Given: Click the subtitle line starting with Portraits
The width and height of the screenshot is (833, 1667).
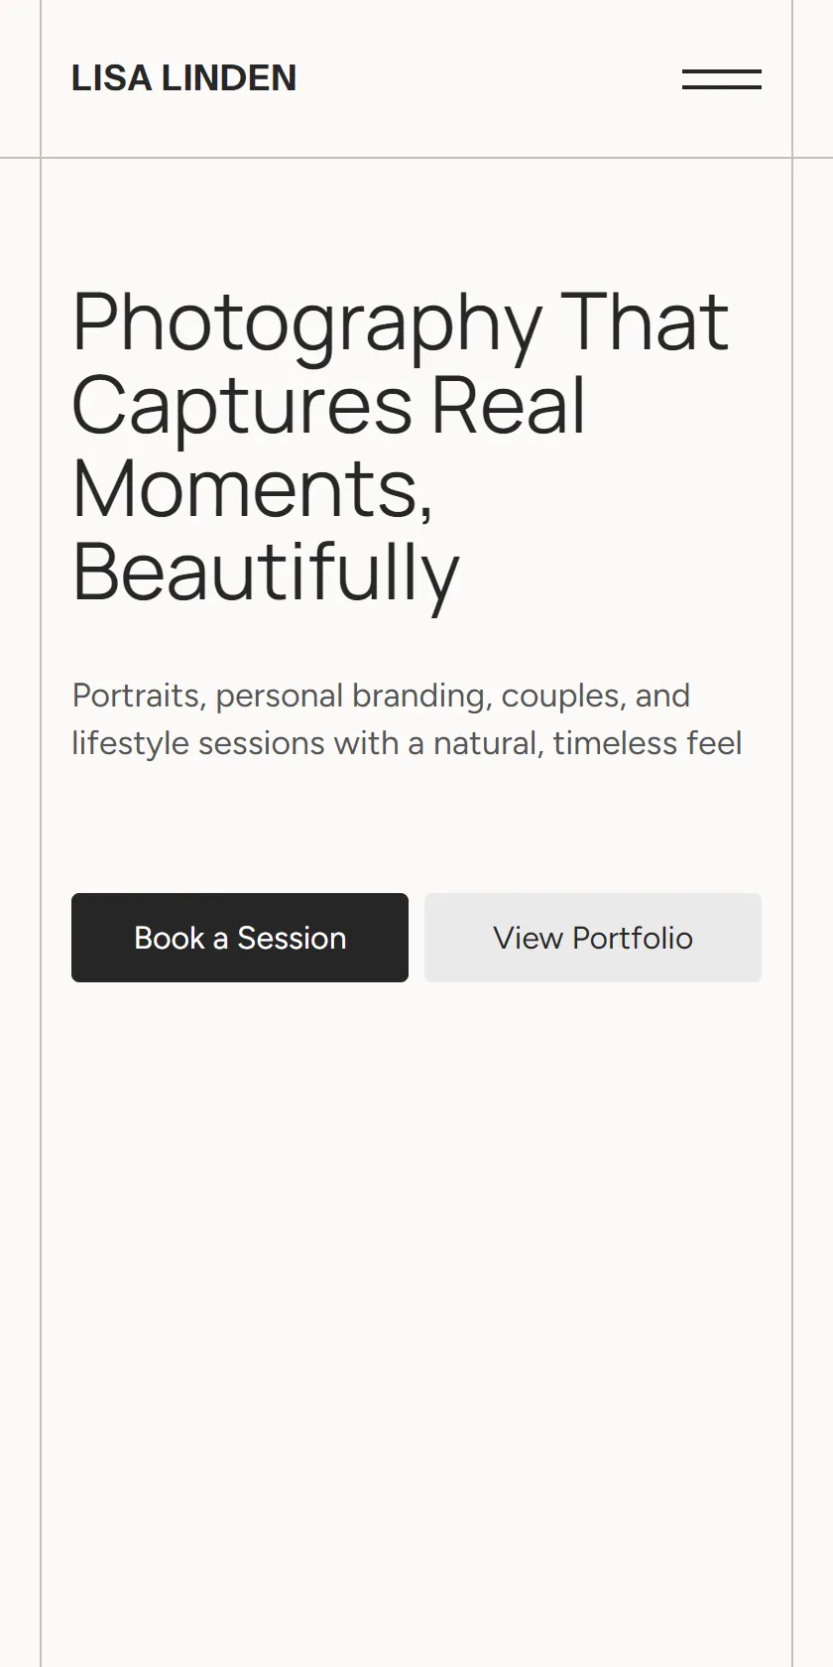Looking at the screenshot, I should 381,696.
